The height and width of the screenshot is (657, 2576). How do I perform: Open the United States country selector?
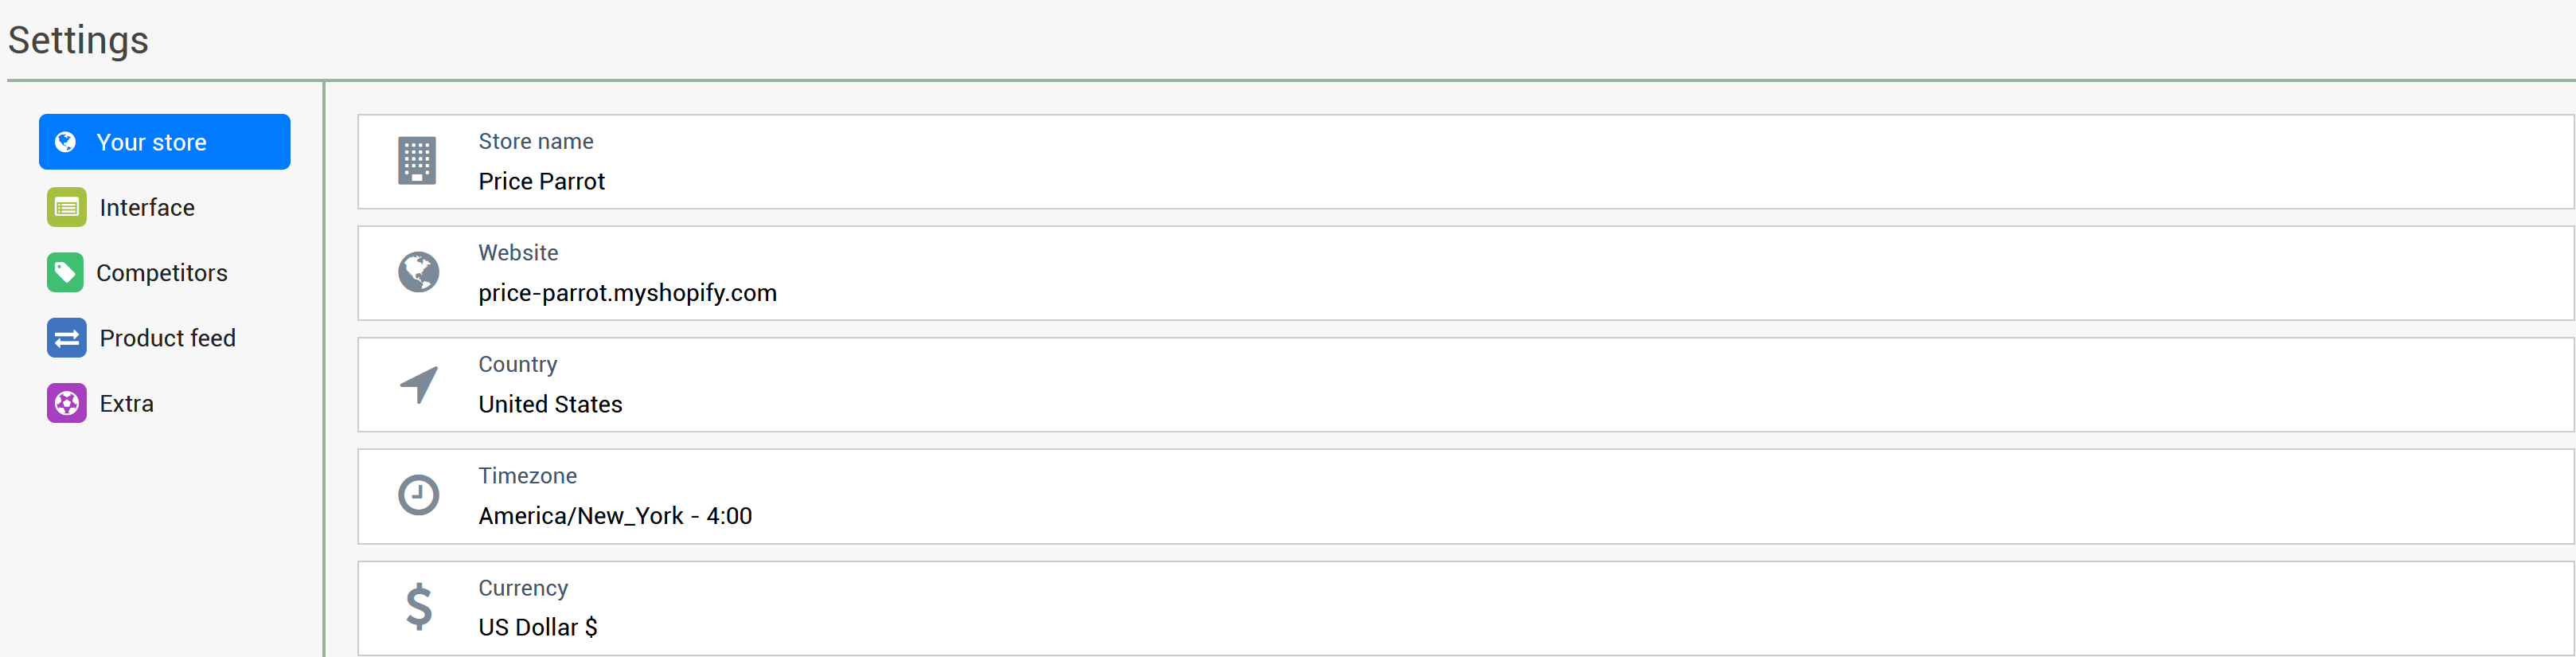1466,385
